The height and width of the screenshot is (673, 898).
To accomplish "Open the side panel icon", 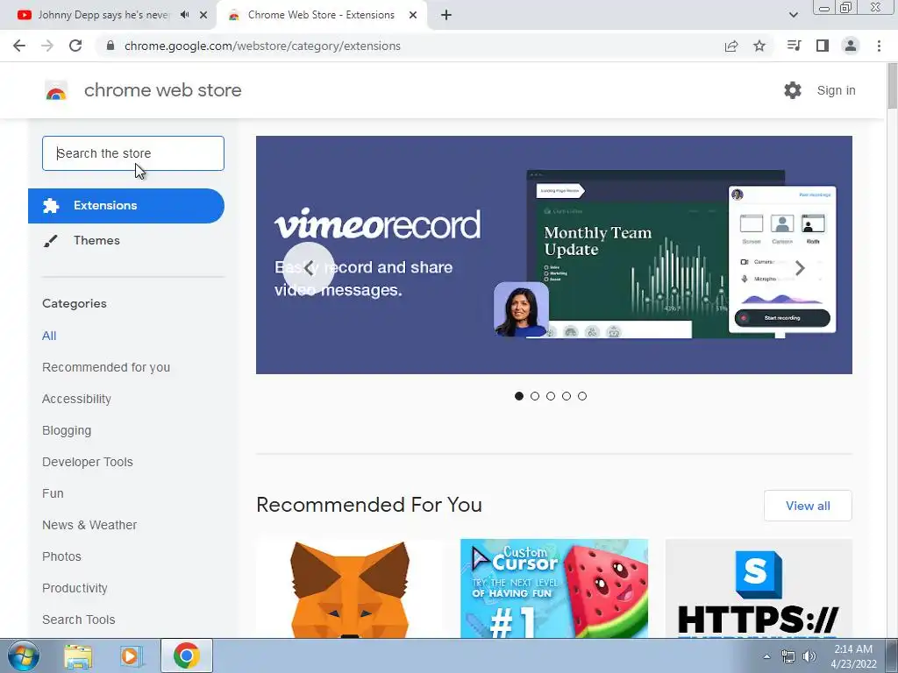I will click(823, 46).
